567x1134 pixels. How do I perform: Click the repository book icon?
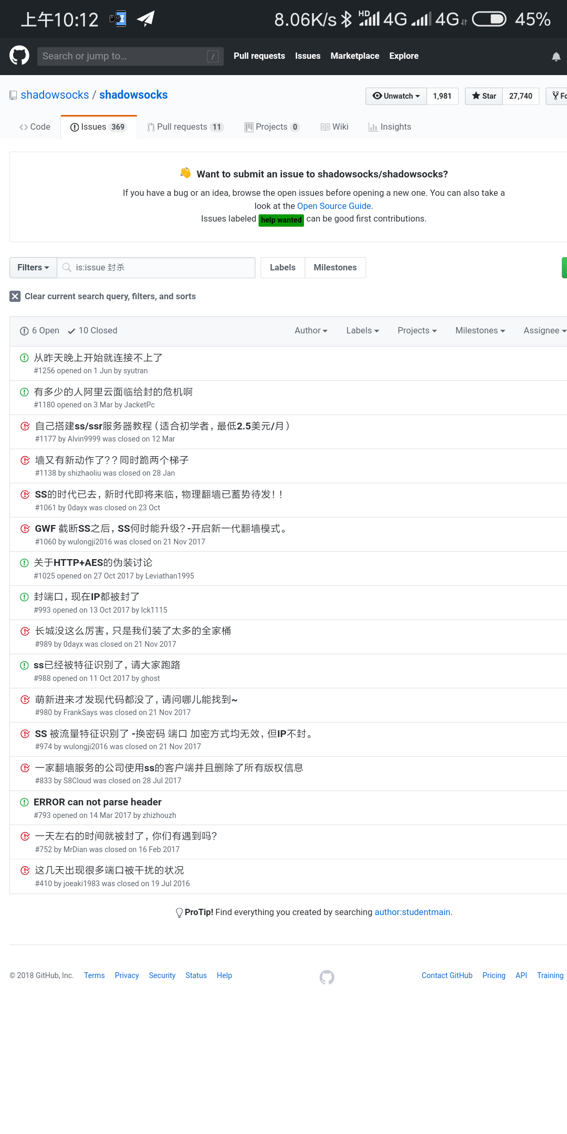[13, 96]
